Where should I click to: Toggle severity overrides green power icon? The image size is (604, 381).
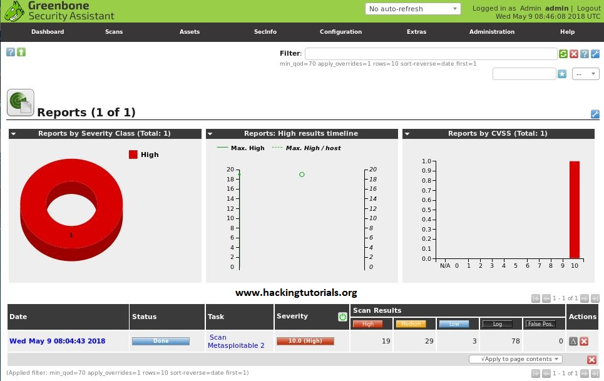pos(342,317)
